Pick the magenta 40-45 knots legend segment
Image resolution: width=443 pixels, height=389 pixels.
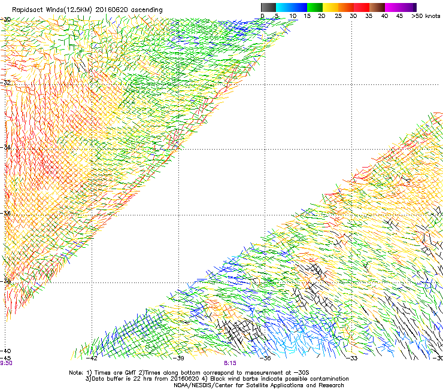pyautogui.click(x=393, y=7)
